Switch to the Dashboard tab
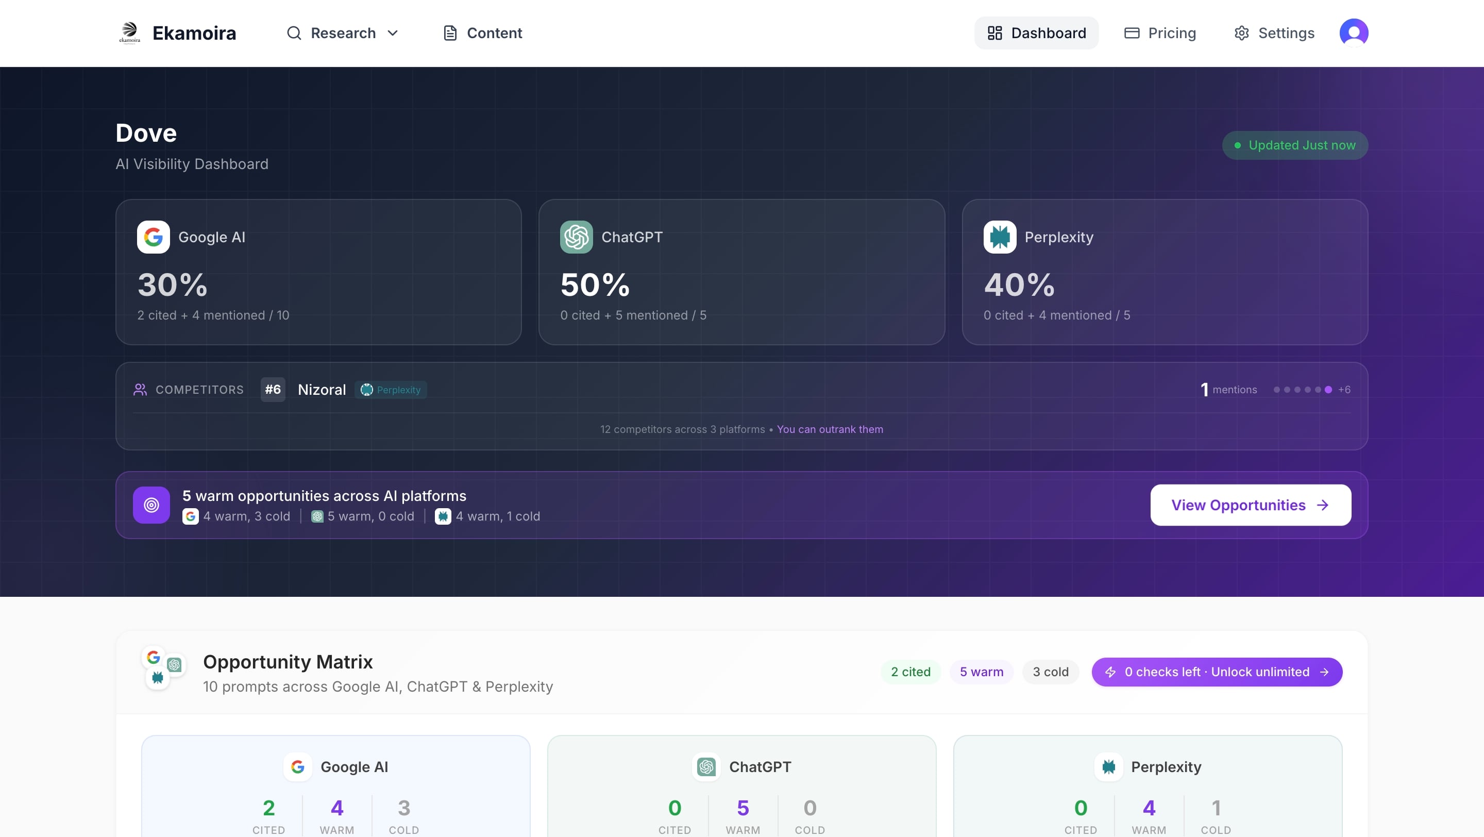 pos(1036,33)
